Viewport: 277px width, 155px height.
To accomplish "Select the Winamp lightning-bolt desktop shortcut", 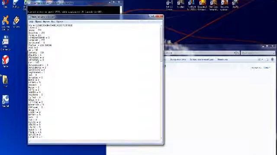I will pos(16,22).
